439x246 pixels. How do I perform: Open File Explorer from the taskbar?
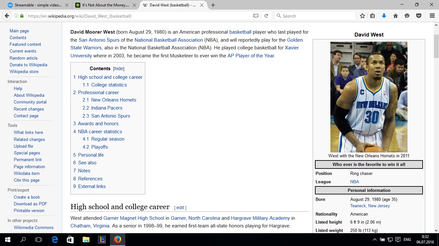point(86,239)
